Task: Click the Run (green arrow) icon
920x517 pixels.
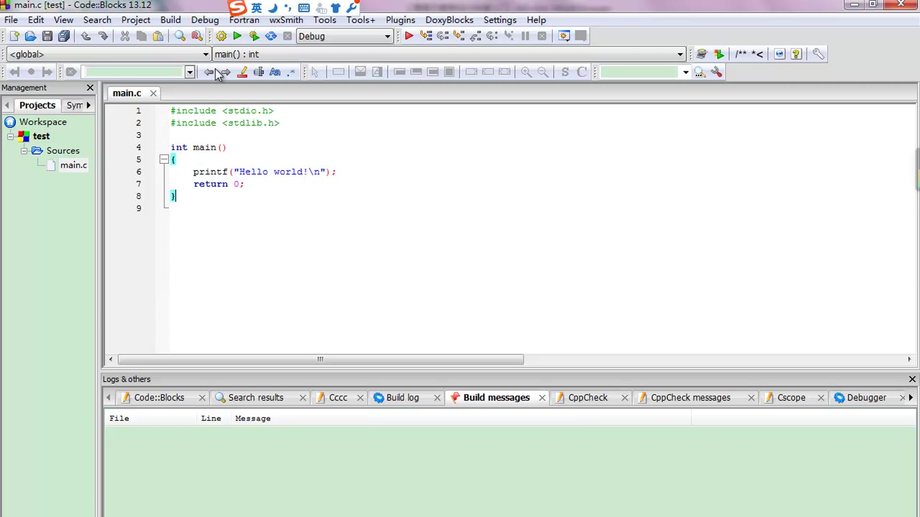Action: click(x=237, y=36)
